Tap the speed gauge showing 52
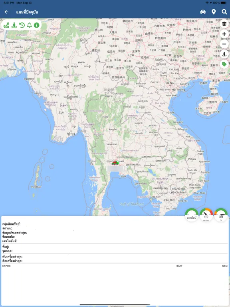The width and height of the screenshot is (230, 307). pos(206,215)
